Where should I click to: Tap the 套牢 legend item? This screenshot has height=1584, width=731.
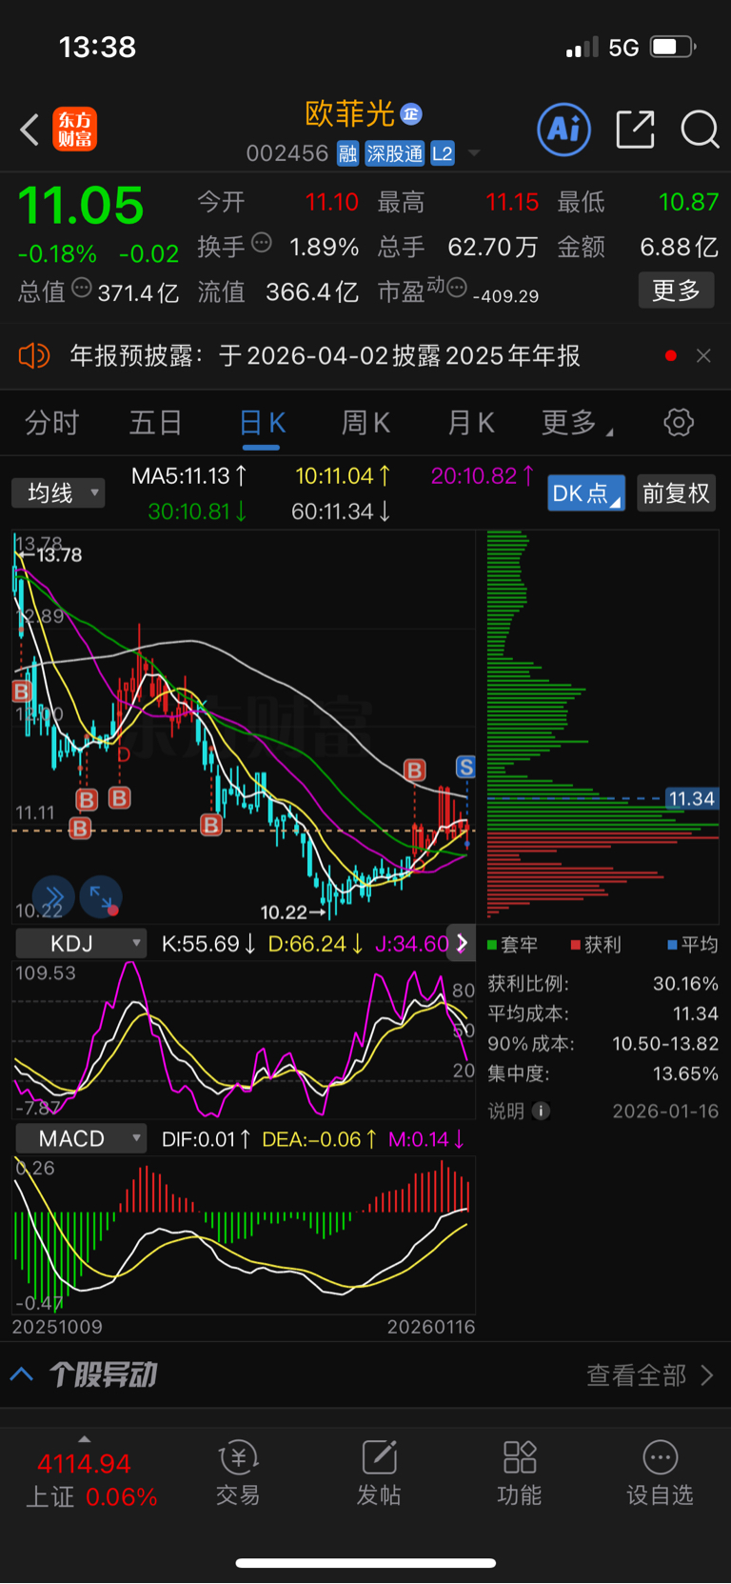(513, 945)
